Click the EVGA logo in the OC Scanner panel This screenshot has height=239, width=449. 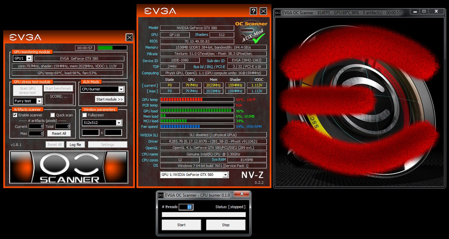[25, 38]
